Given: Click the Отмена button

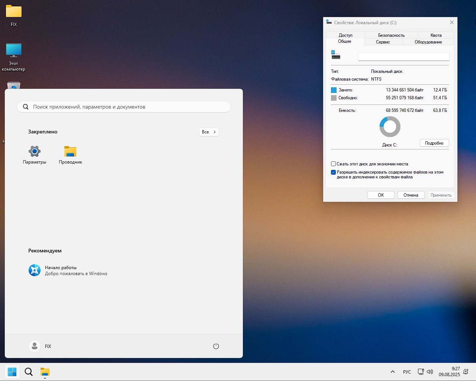Looking at the screenshot, I should point(411,195).
